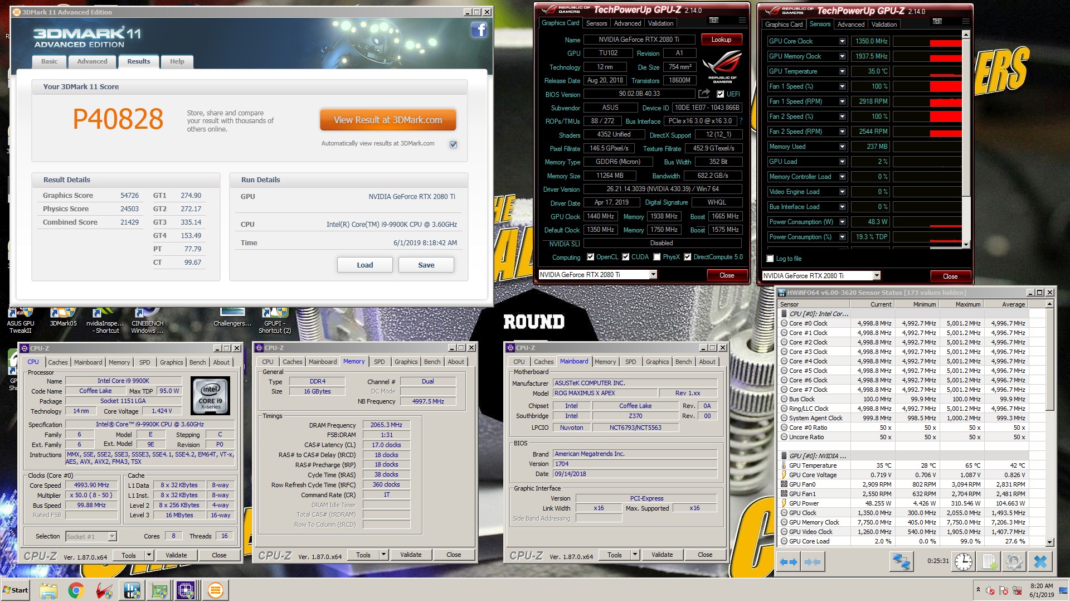1070x602 pixels.
Task: Open hamburger menu in GPU-Z Sensors window
Action: point(965,21)
